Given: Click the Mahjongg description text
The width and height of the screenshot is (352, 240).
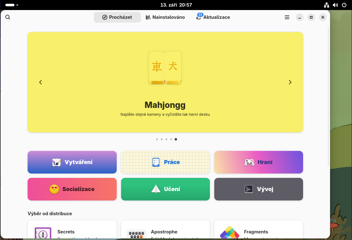Looking at the screenshot, I should (165, 114).
